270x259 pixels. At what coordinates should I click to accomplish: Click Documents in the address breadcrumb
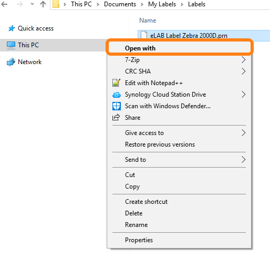pos(120,4)
